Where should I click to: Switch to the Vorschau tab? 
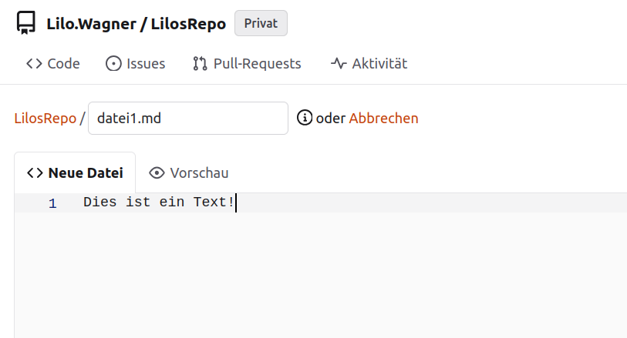[x=190, y=173]
